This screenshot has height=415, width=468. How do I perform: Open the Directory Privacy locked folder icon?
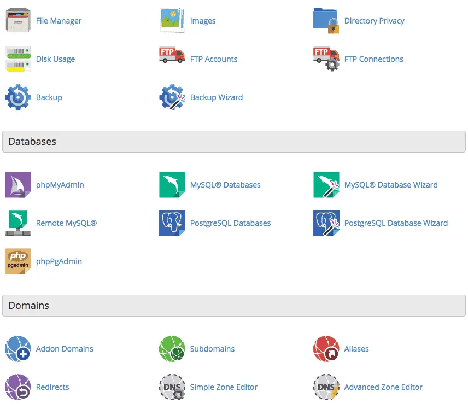pyautogui.click(x=326, y=20)
